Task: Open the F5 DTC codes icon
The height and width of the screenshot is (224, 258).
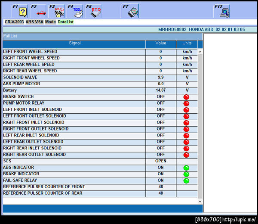Action: (93, 11)
